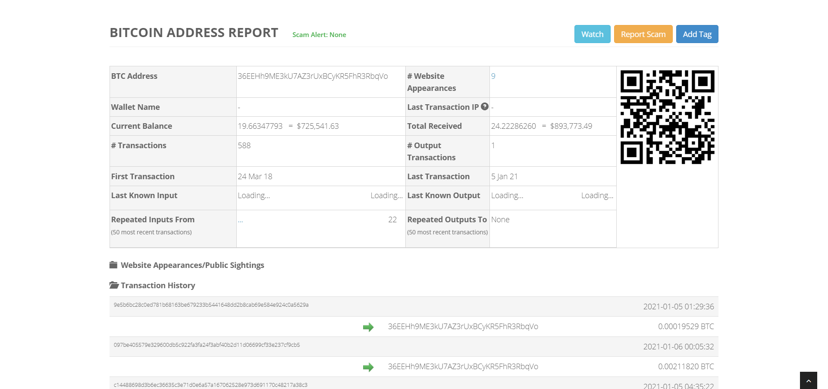The height and width of the screenshot is (389, 828).
Task: Click amount 0.00211820 BTC
Action: click(x=686, y=366)
